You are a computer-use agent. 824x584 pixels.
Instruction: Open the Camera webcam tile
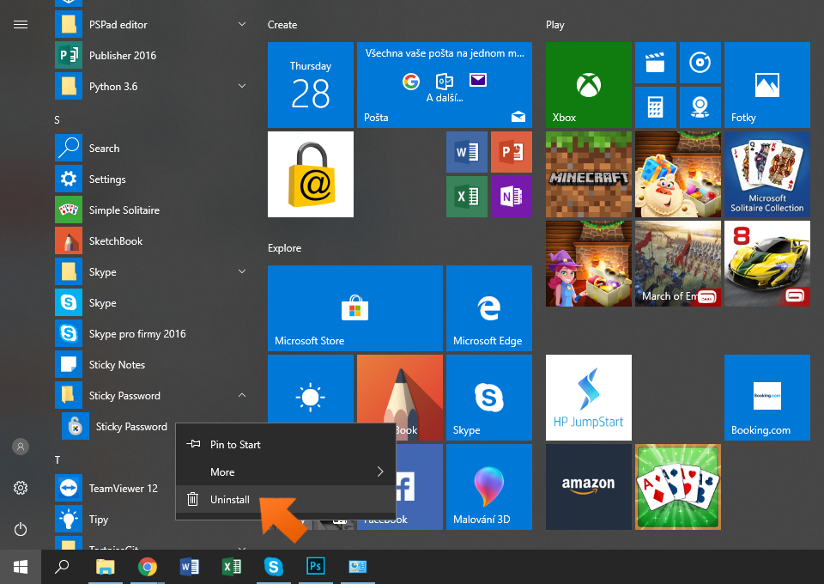pos(700,107)
